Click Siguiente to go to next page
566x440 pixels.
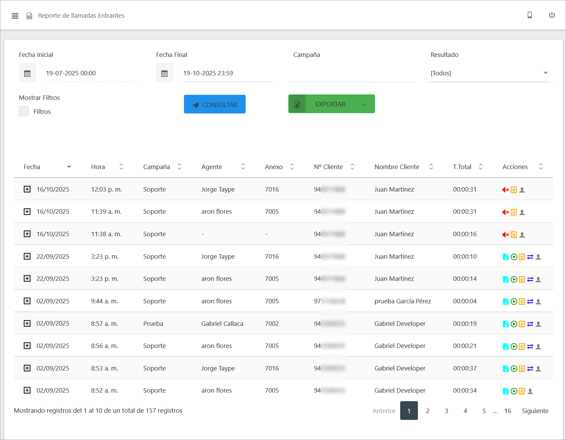(x=535, y=411)
